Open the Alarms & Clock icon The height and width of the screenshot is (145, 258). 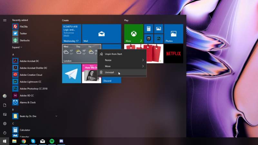coord(15,102)
